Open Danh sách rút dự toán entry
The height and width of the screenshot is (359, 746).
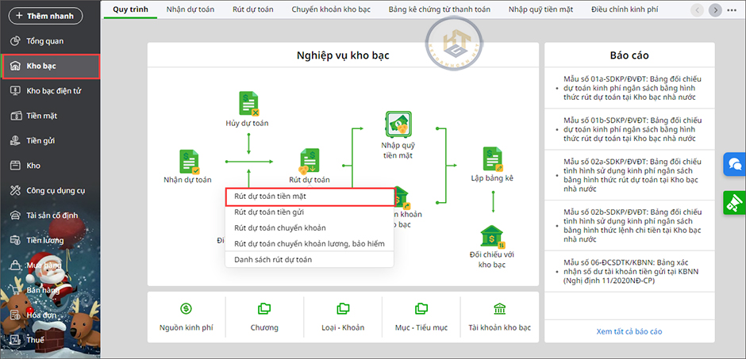click(x=273, y=259)
